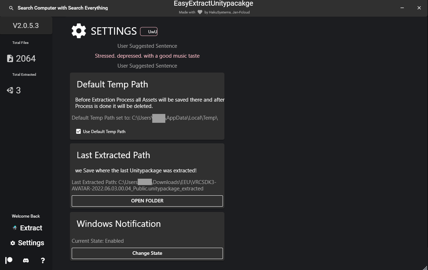Click the Unity logo beside Total Extracted count
Screen dimensions: 428x270
[10, 90]
